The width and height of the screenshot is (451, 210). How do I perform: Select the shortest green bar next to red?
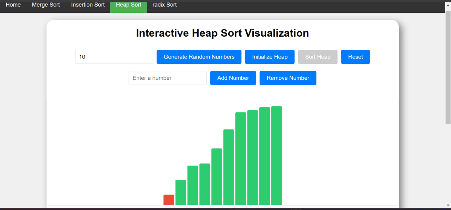tap(181, 192)
